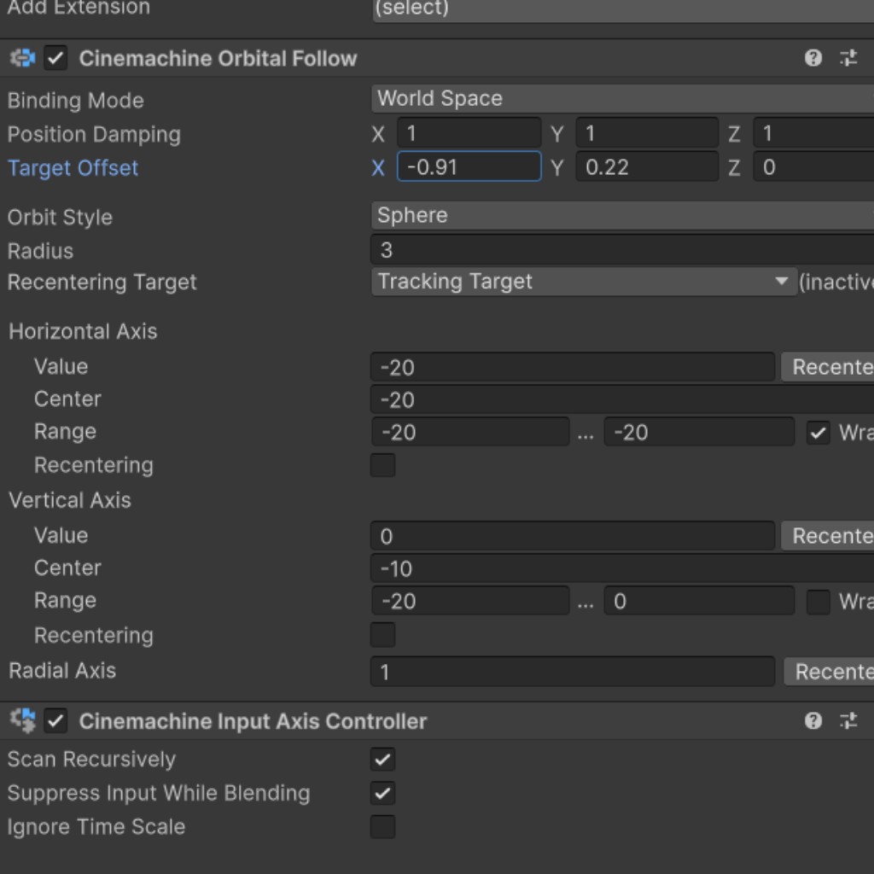Open the Orbit Style dropdown
874x874 pixels.
click(x=622, y=215)
